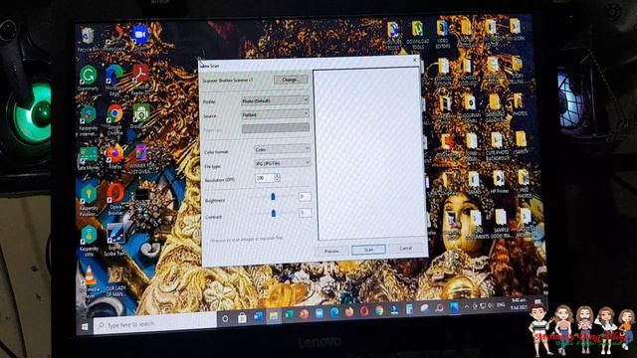Click the Resolution (DPI) value field
This screenshot has height=358, width=637.
pos(265,178)
